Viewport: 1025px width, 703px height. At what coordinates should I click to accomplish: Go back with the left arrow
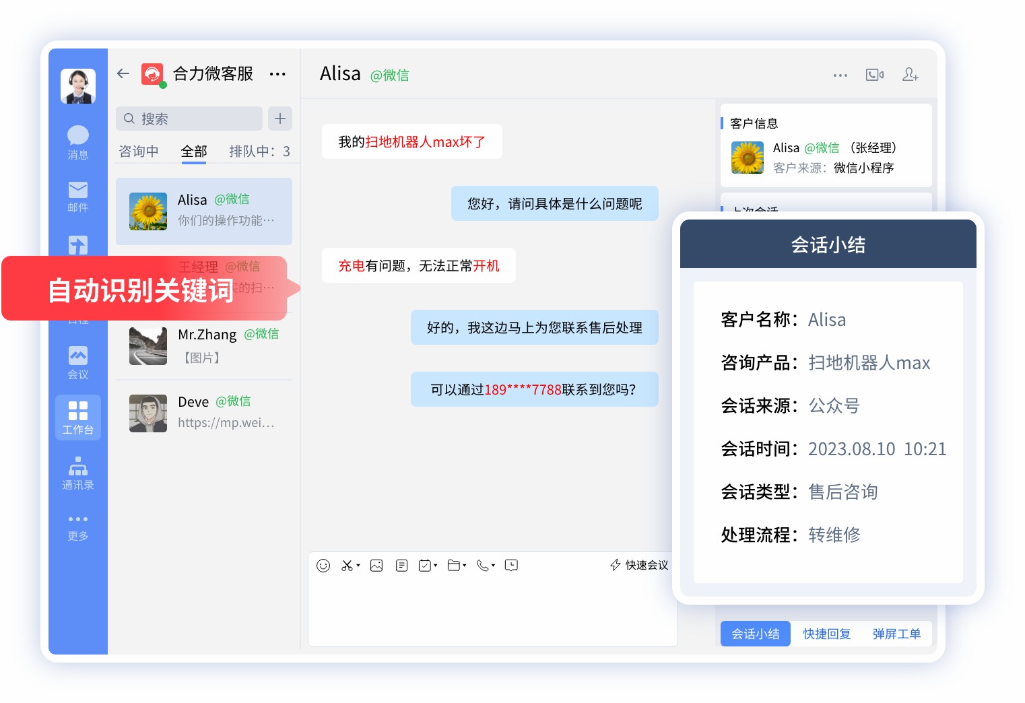click(123, 73)
